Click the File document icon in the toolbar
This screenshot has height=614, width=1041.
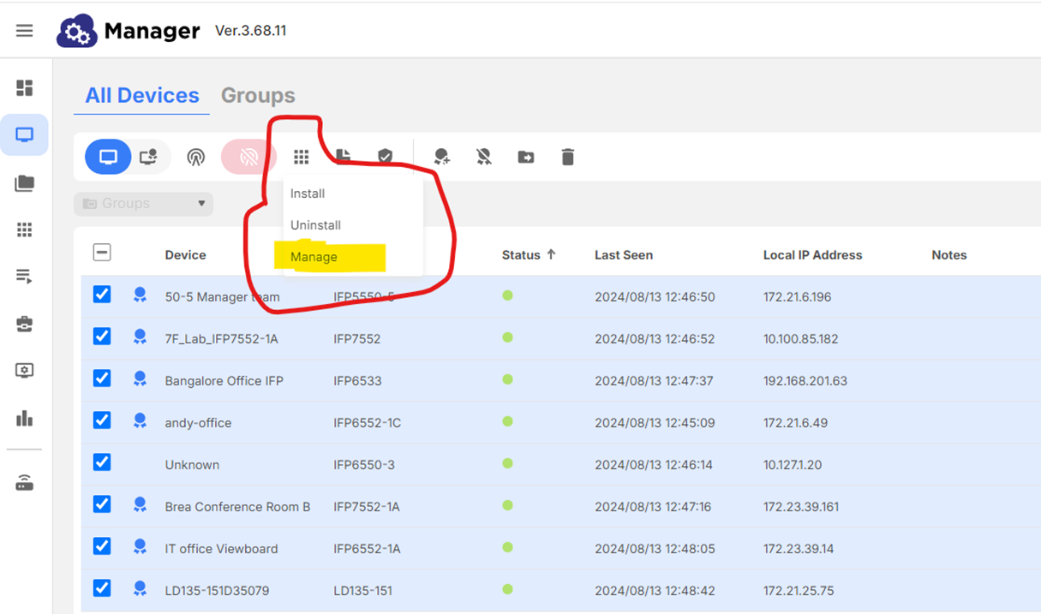tap(343, 157)
